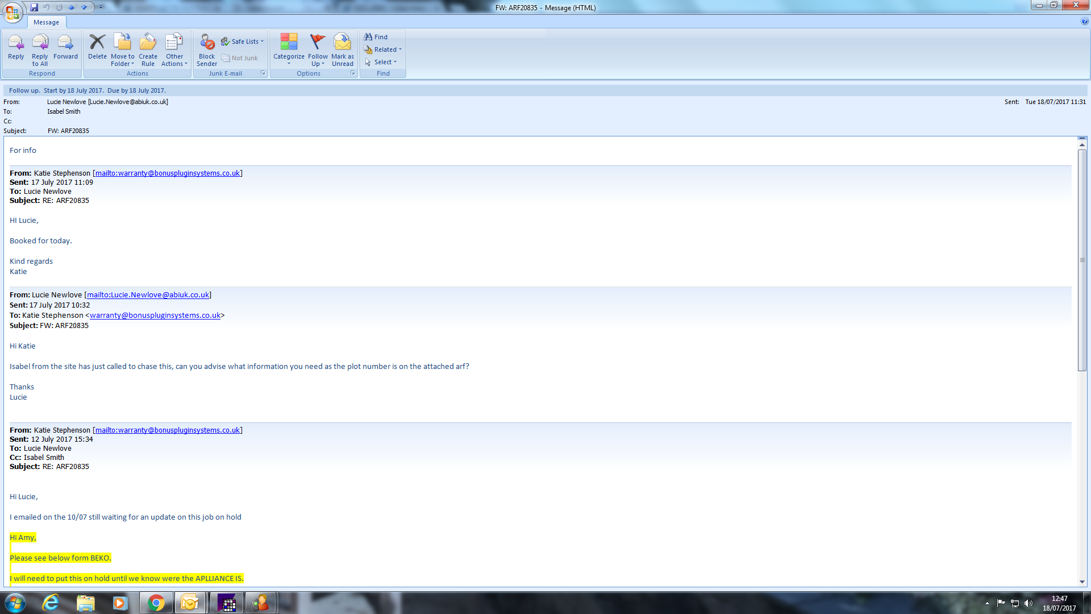Open Google Chrome from the taskbar

[x=156, y=603]
